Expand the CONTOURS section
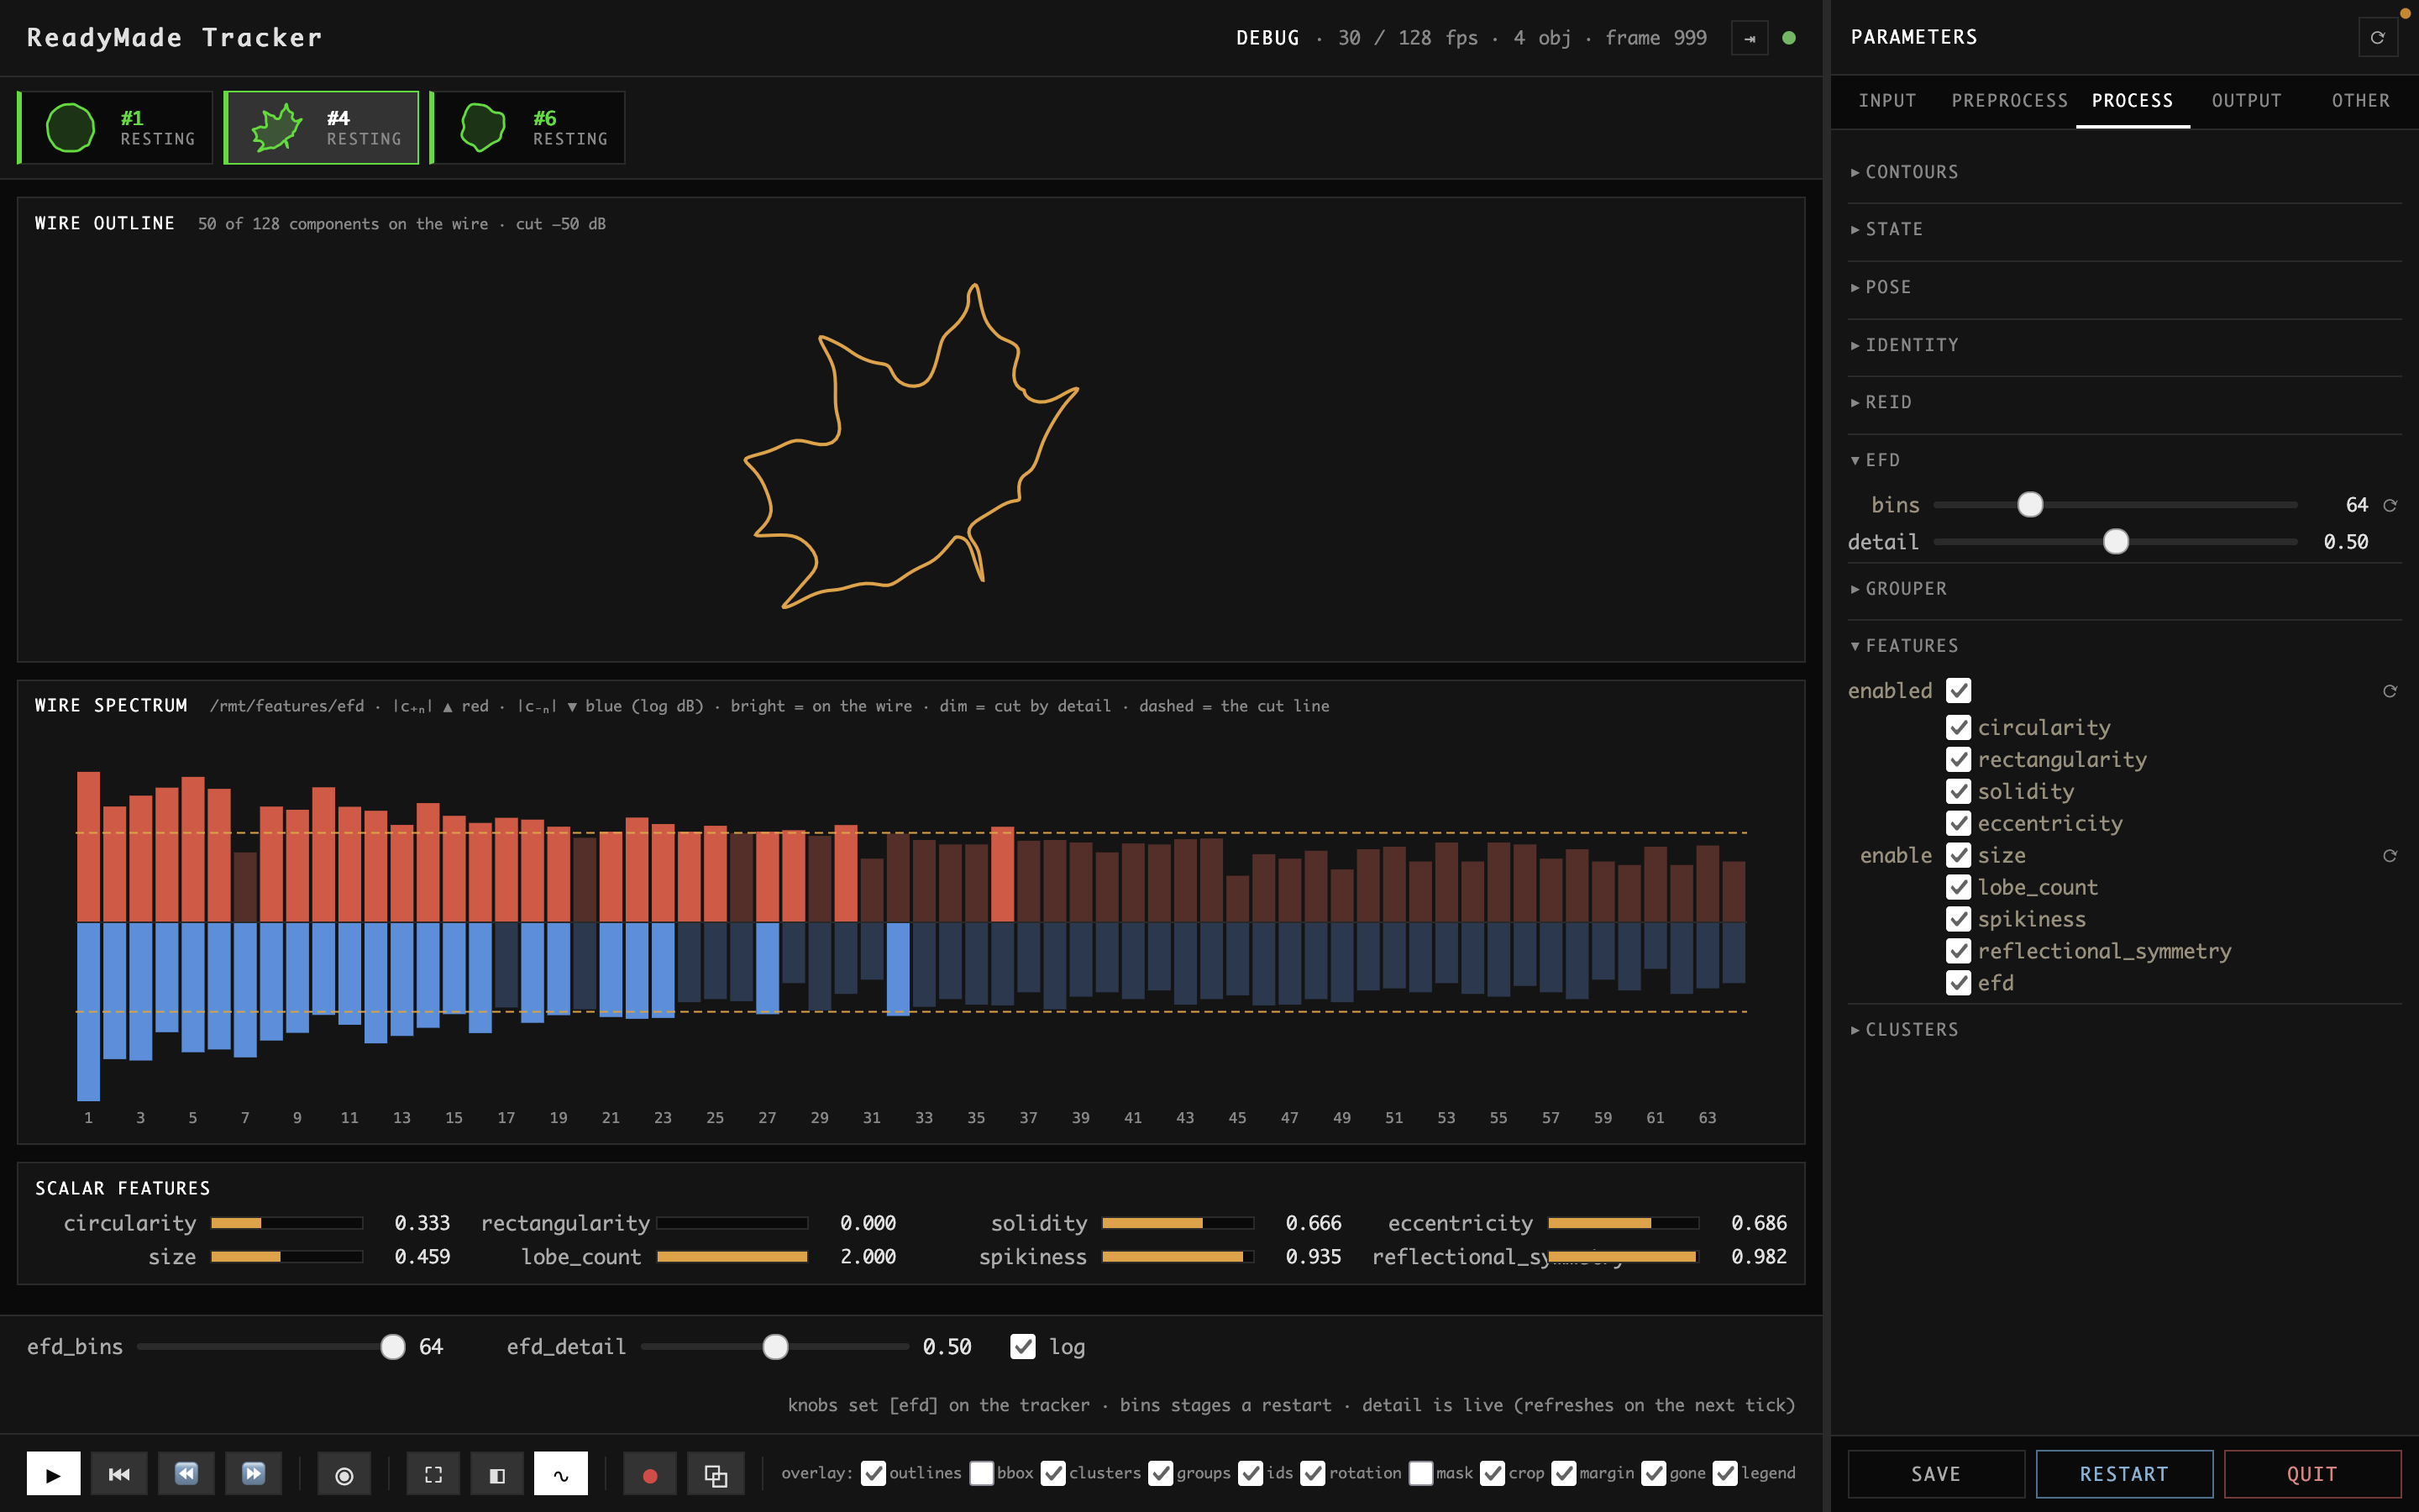 2124,172
